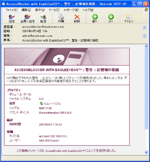Screen dimensions: 150x162
Task: Minimize the message window
Action: (135, 4)
